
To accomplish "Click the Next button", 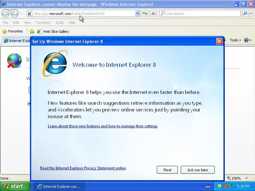I will pos(167,170).
